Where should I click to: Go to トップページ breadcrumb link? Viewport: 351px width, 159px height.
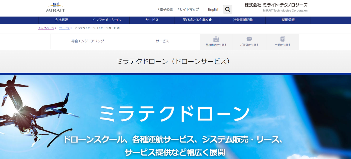click(46, 28)
